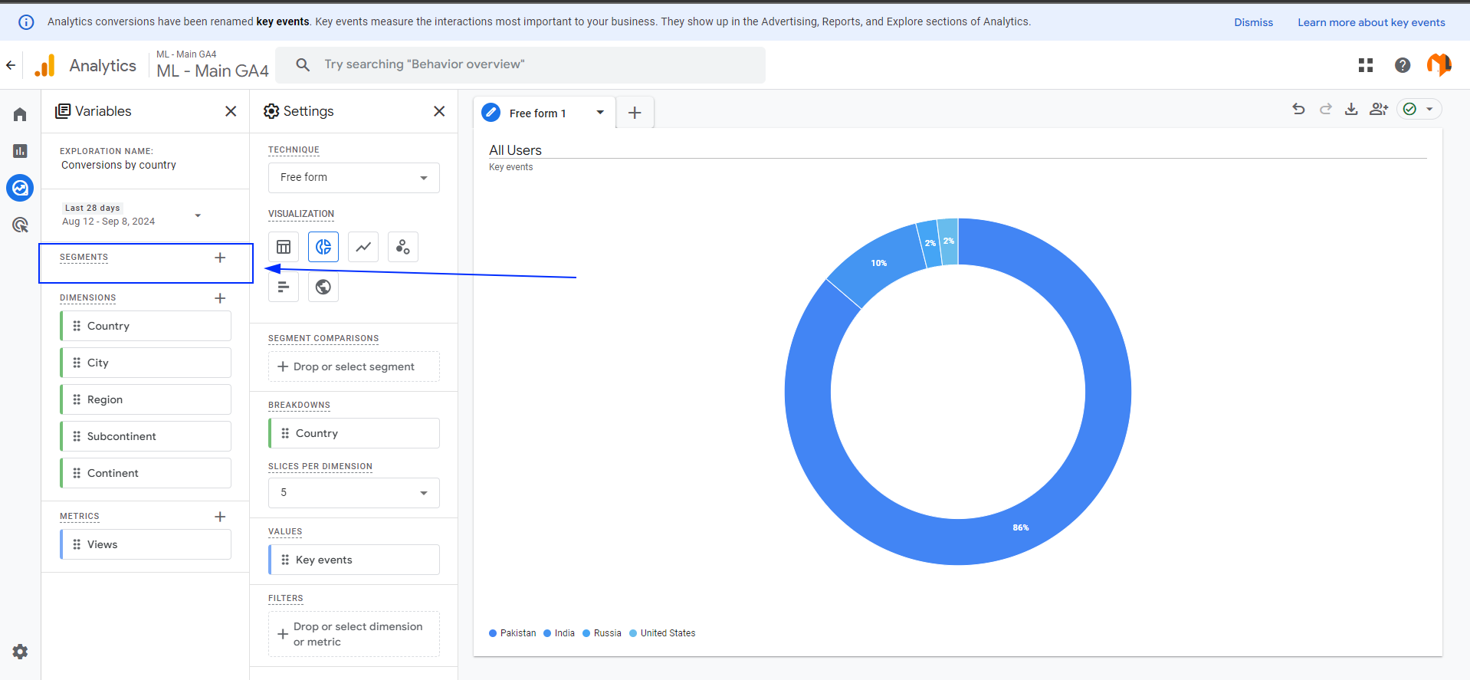Click Drop or select segment box

(354, 366)
